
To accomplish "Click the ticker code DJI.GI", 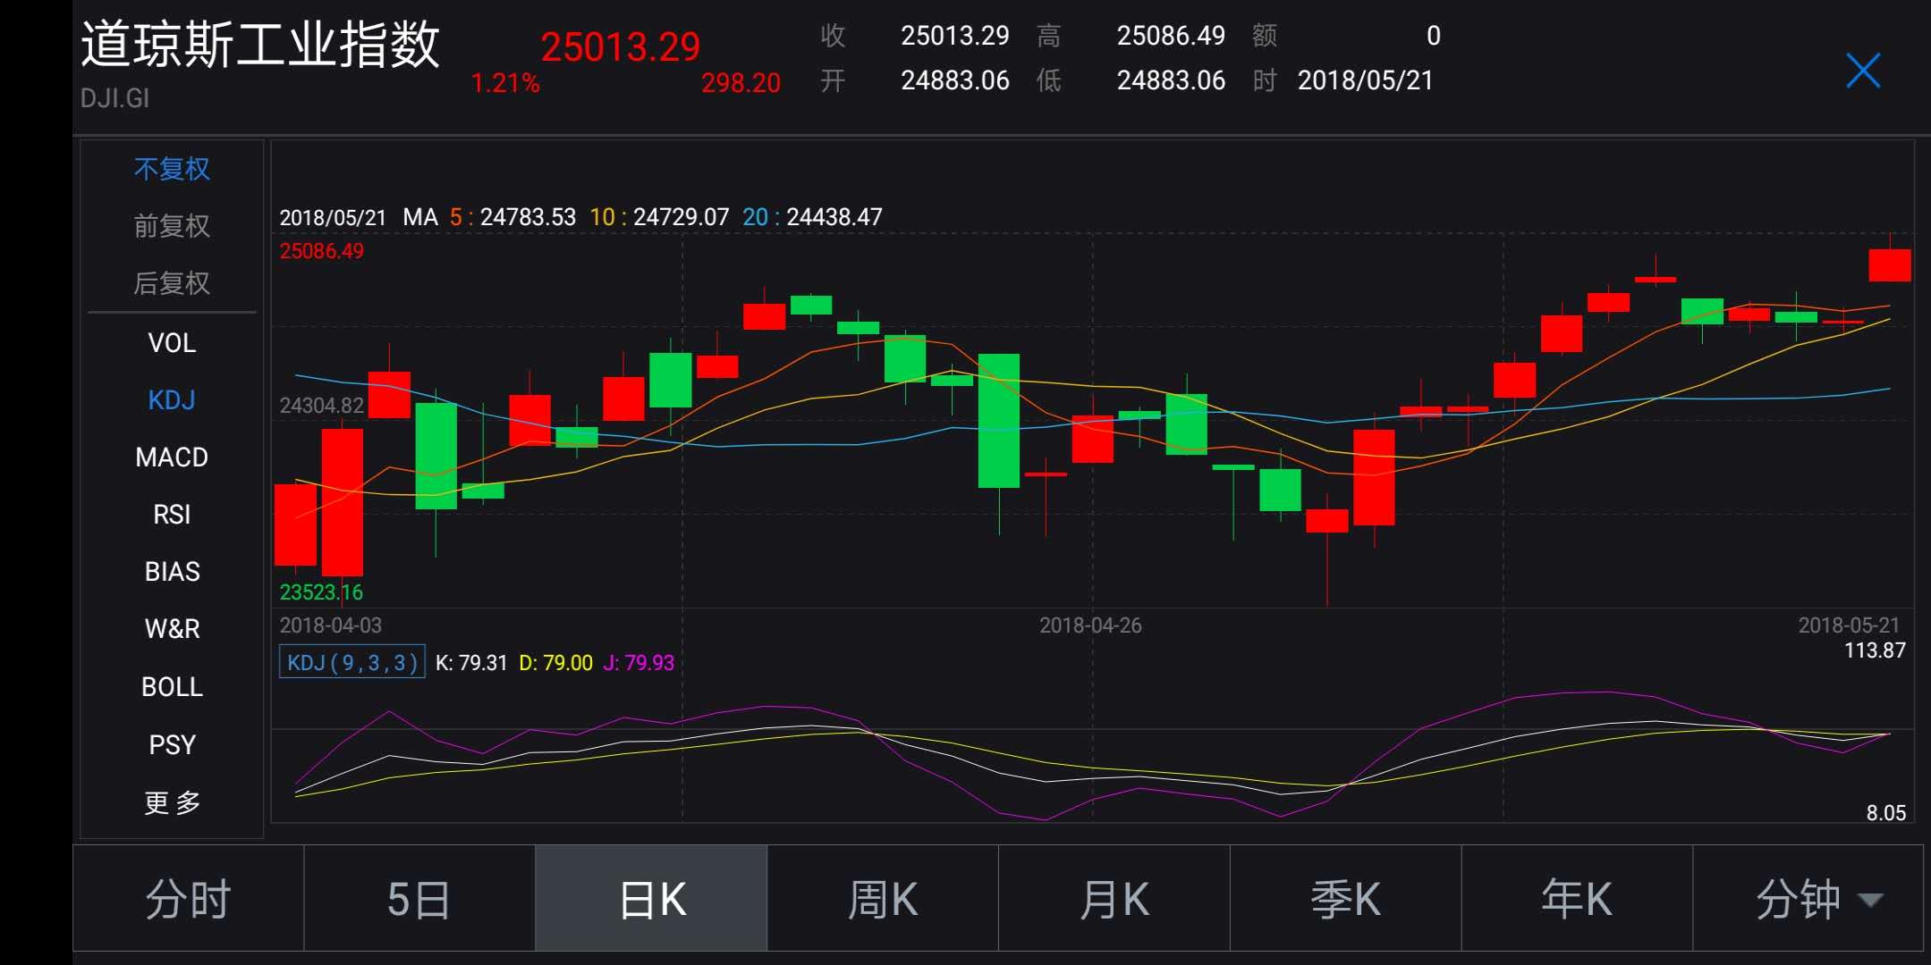I will (x=114, y=98).
